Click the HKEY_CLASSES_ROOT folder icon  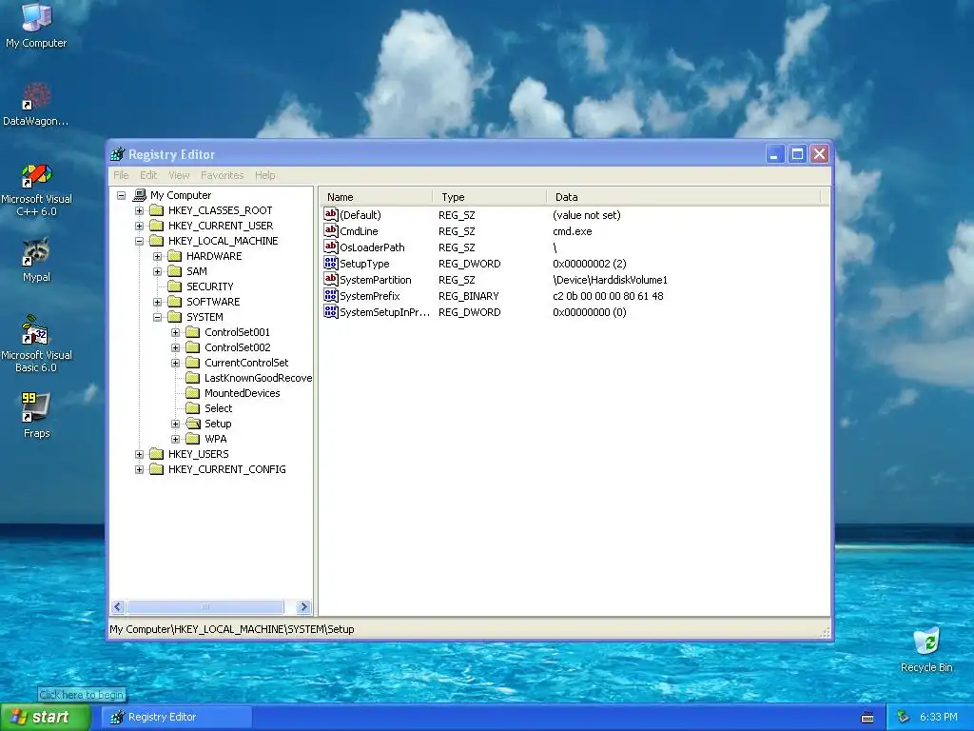pos(157,210)
